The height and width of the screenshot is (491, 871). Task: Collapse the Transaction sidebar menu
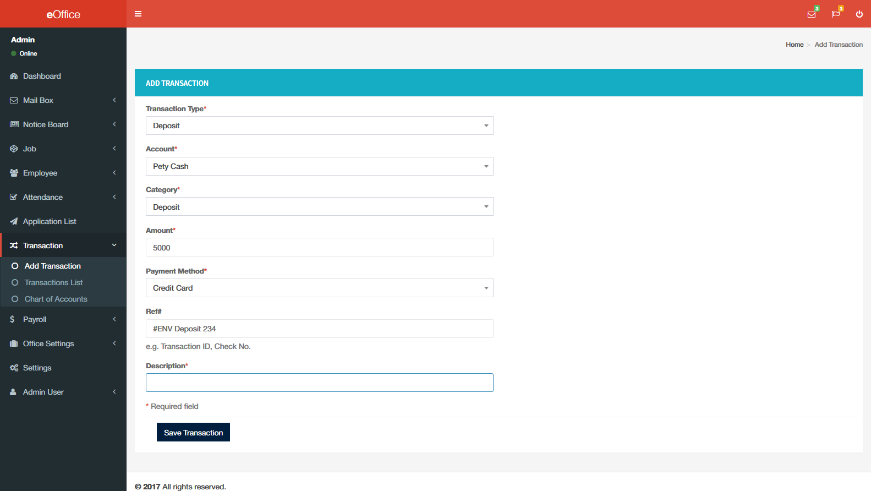(x=63, y=245)
